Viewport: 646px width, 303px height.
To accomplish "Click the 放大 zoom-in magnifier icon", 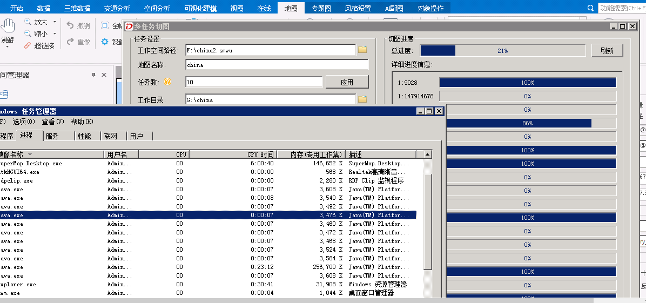I will tap(28, 22).
